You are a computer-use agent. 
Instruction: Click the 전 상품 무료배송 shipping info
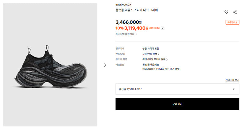point(150,65)
